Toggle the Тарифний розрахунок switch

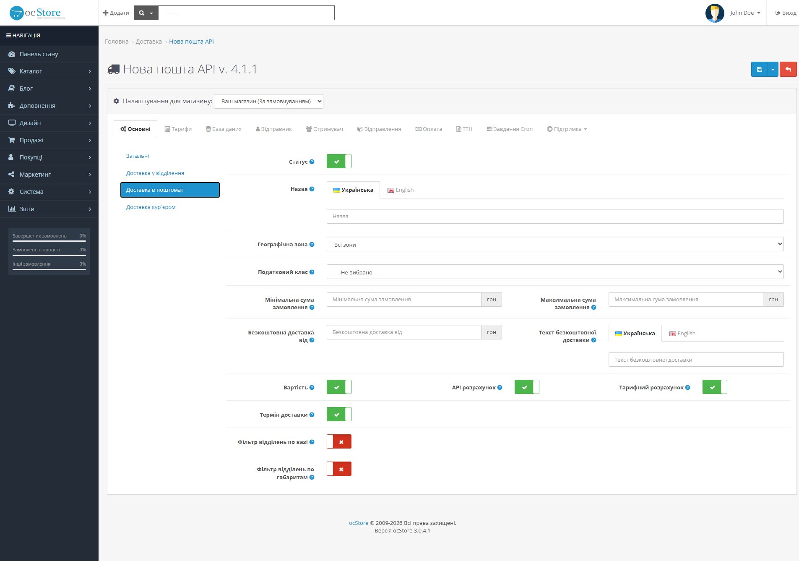click(x=715, y=387)
